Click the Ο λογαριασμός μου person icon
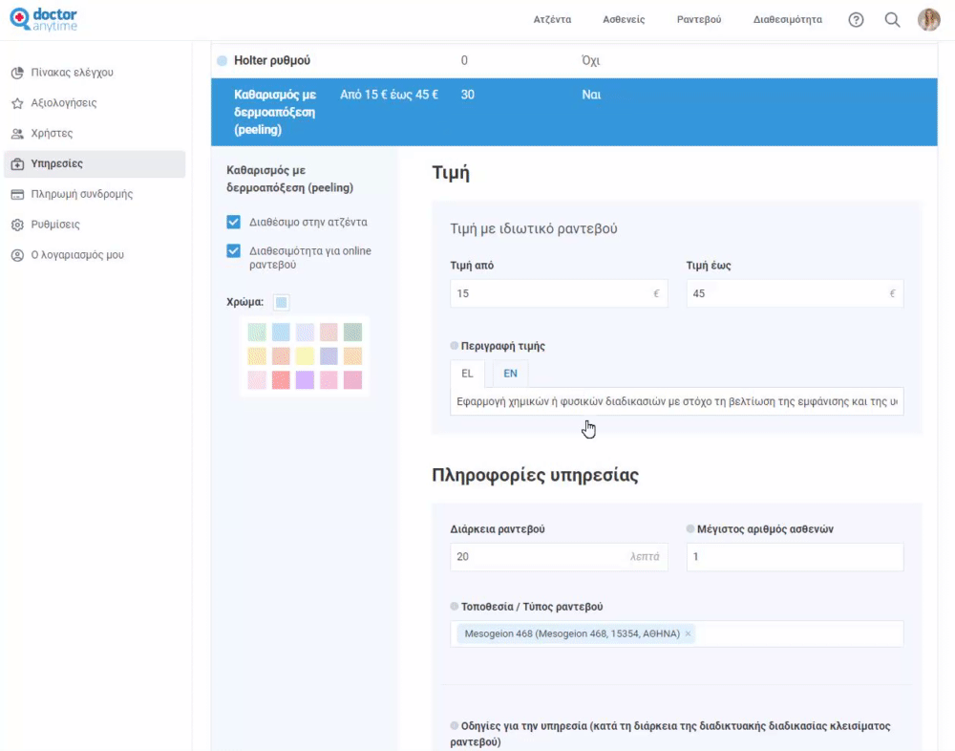955x751 pixels. click(17, 255)
